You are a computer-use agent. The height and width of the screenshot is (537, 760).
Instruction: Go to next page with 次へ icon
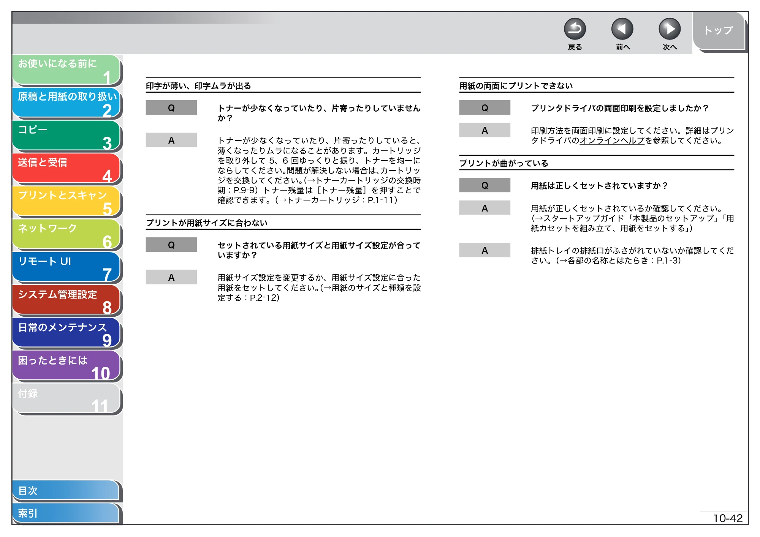[669, 29]
